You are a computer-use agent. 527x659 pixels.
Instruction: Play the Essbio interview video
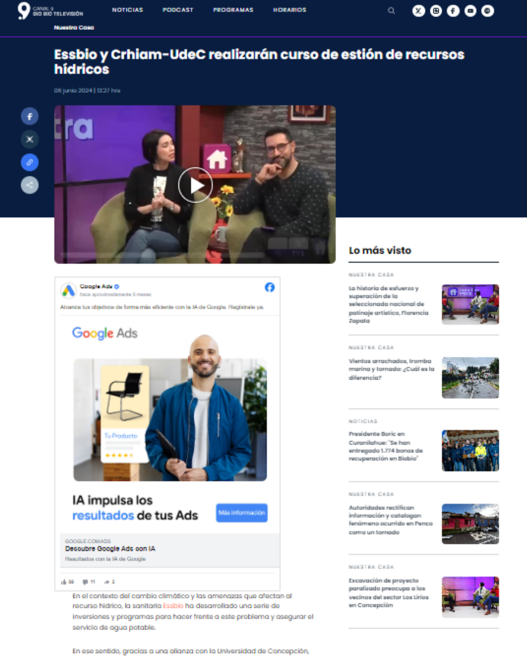[195, 185]
